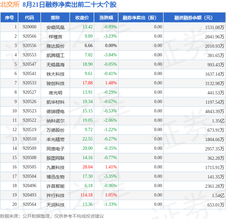Click the 简称 column header
Viewport: 226px width, 219px height.
(55, 17)
